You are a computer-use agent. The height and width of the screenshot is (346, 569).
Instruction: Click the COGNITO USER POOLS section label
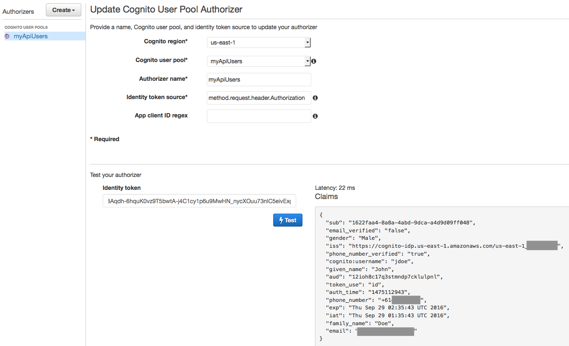pos(26,27)
